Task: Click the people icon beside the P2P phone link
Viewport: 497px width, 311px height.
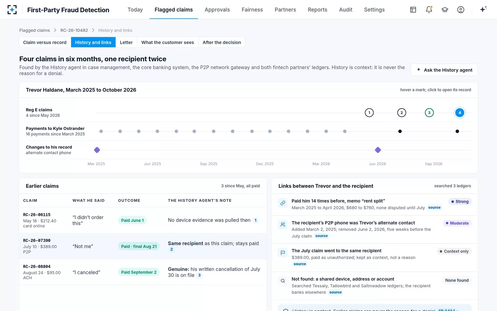Action: 283,225
